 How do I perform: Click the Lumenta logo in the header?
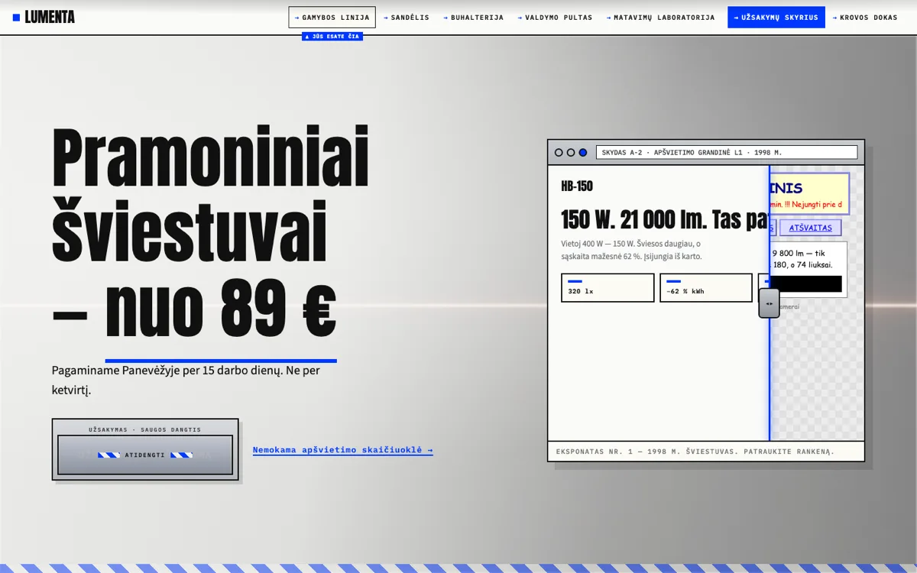tap(44, 17)
